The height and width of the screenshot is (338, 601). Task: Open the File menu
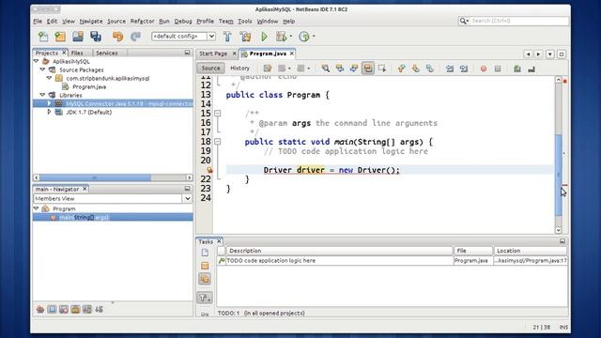point(38,21)
